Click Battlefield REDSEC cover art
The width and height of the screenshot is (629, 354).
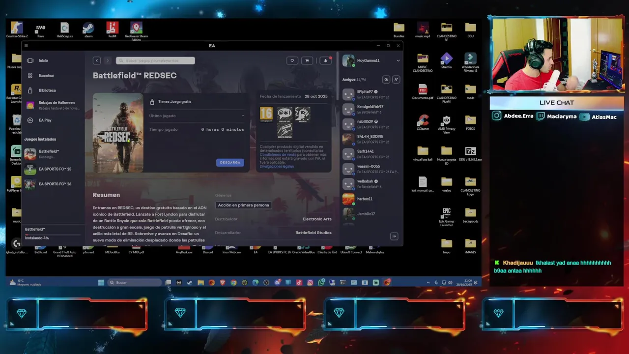pyautogui.click(x=118, y=133)
